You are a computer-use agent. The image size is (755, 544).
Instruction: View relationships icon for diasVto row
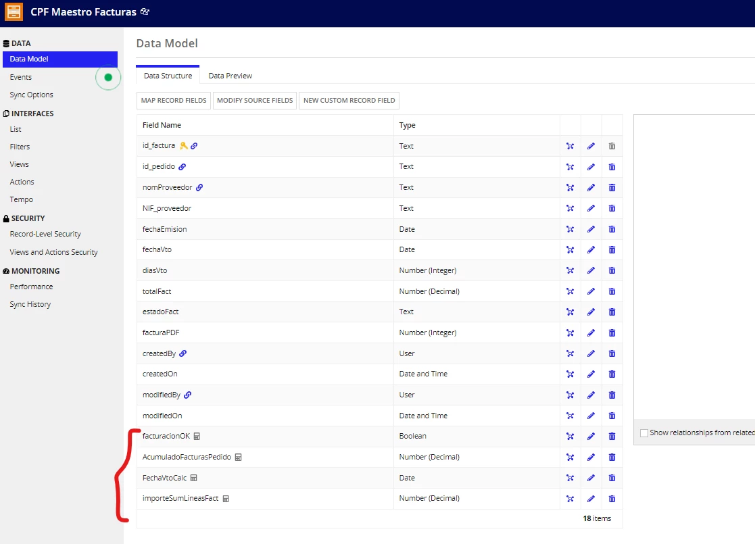click(x=570, y=270)
